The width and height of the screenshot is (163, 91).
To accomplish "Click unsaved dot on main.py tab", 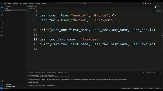I will (36, 6).
